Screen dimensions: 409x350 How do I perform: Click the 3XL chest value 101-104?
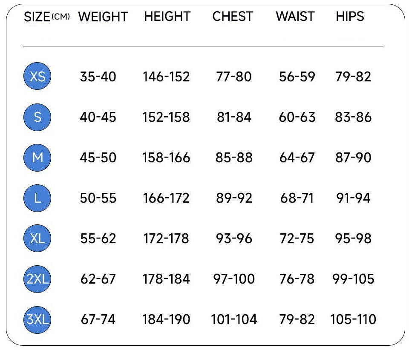(x=234, y=319)
